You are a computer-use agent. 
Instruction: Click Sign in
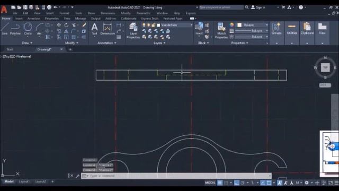click(258, 7)
